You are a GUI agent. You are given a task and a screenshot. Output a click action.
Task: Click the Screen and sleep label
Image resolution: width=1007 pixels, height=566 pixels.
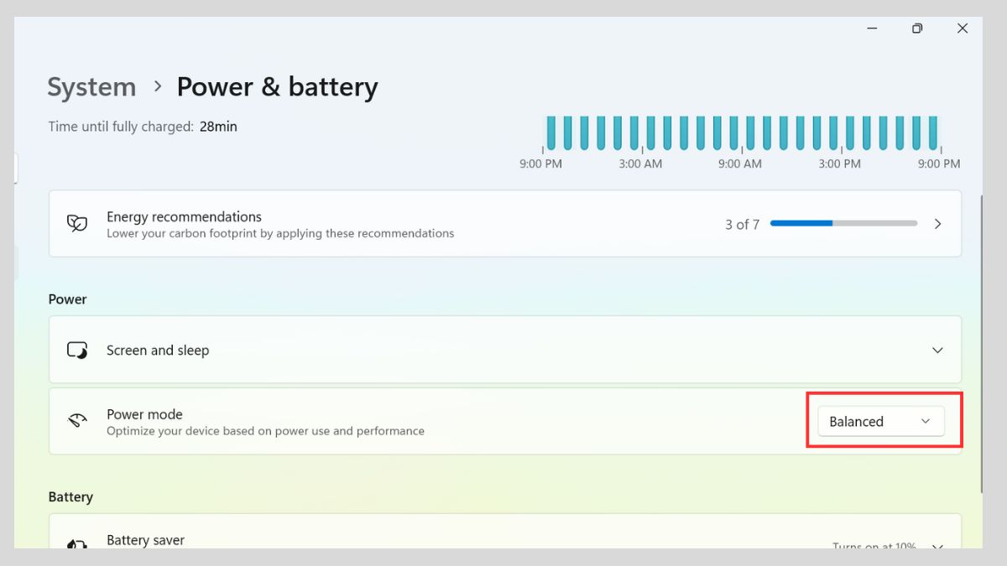(158, 351)
